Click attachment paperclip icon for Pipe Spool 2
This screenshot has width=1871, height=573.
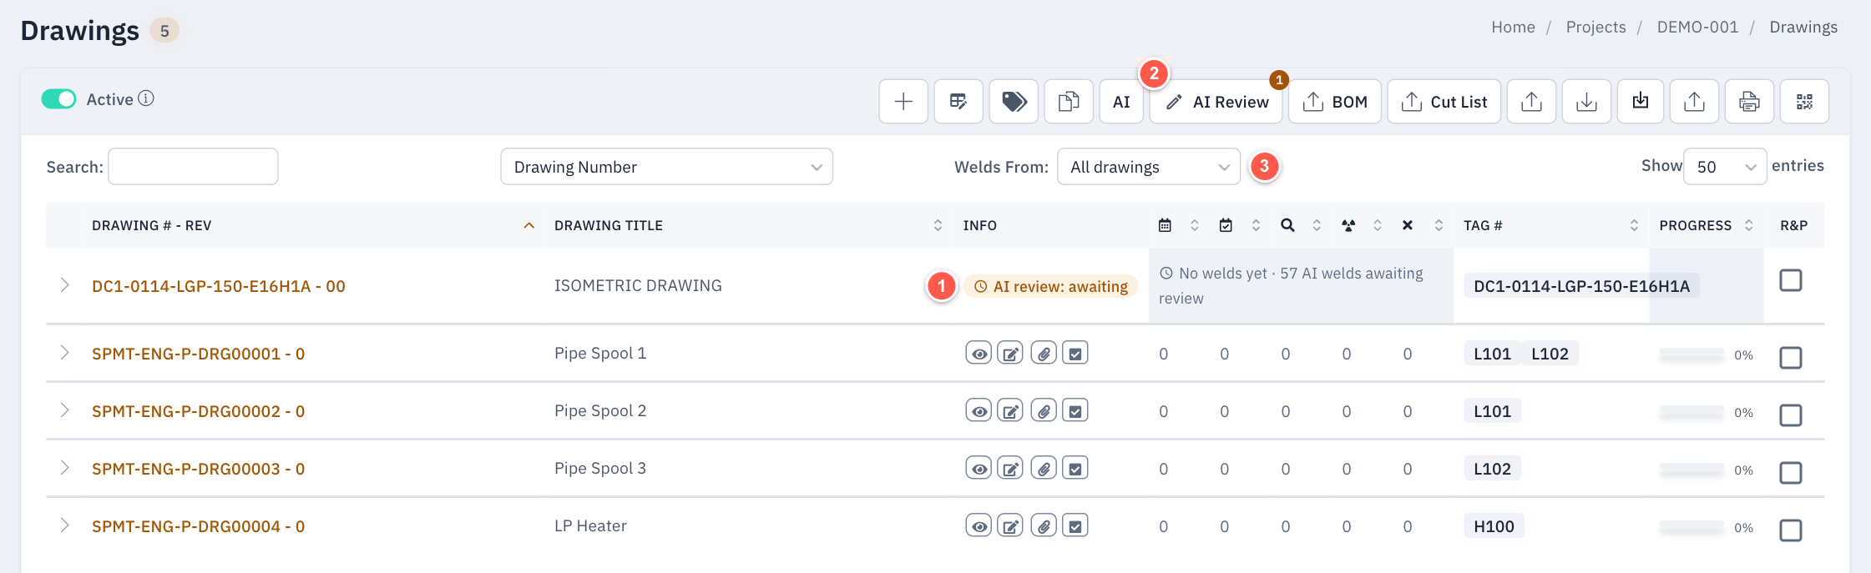[x=1044, y=411]
